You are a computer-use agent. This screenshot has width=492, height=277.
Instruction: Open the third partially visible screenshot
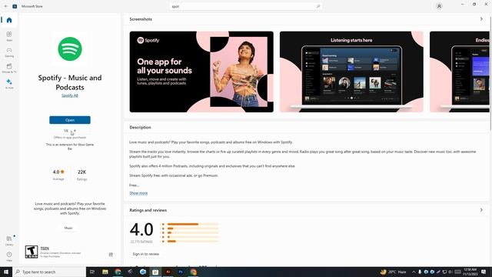pos(460,72)
